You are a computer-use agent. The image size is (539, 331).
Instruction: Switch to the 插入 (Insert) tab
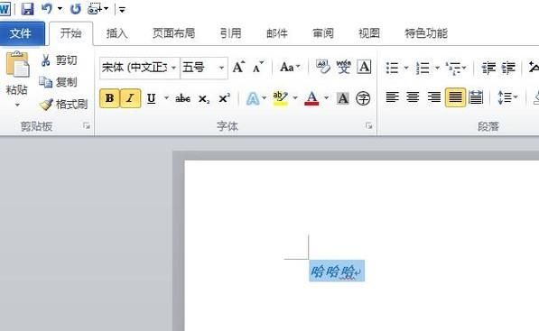click(116, 33)
